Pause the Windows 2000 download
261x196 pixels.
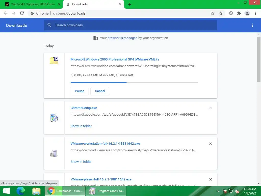pyautogui.click(x=80, y=91)
